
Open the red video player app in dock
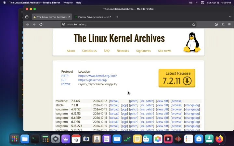pyautogui.click(x=168, y=139)
